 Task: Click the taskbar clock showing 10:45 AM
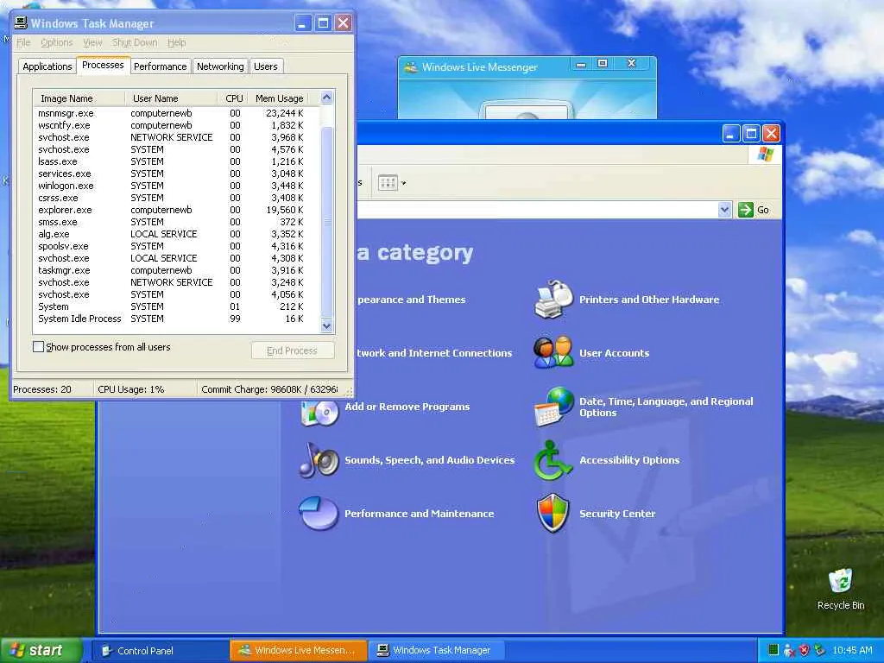[x=852, y=650]
